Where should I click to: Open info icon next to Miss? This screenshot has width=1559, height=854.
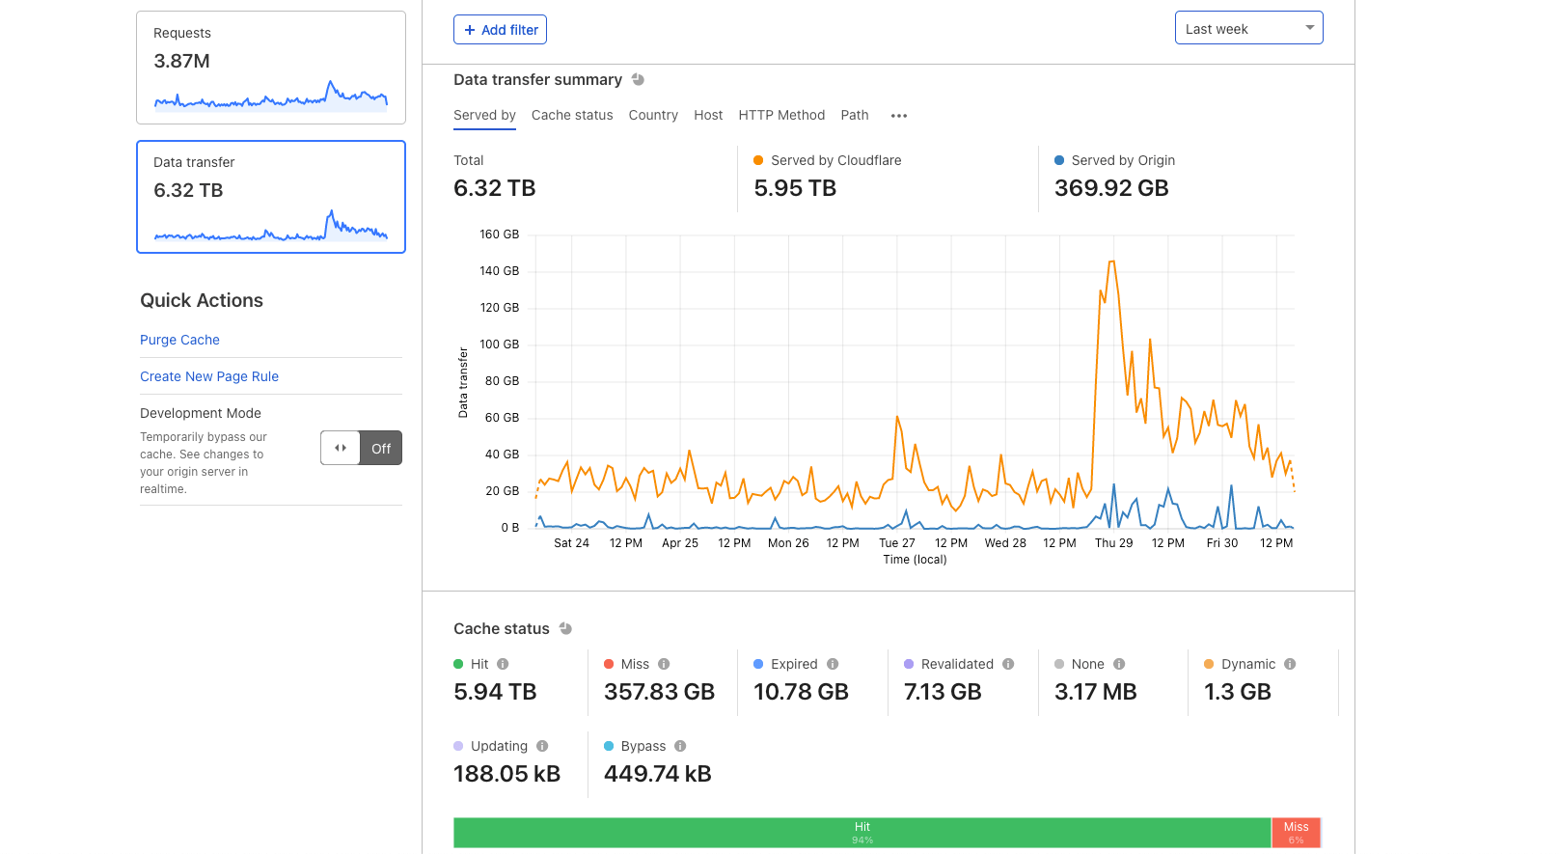coord(664,664)
